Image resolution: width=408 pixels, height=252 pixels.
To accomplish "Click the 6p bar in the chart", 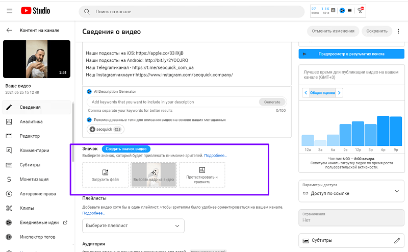I will pyautogui.click(x=383, y=131).
